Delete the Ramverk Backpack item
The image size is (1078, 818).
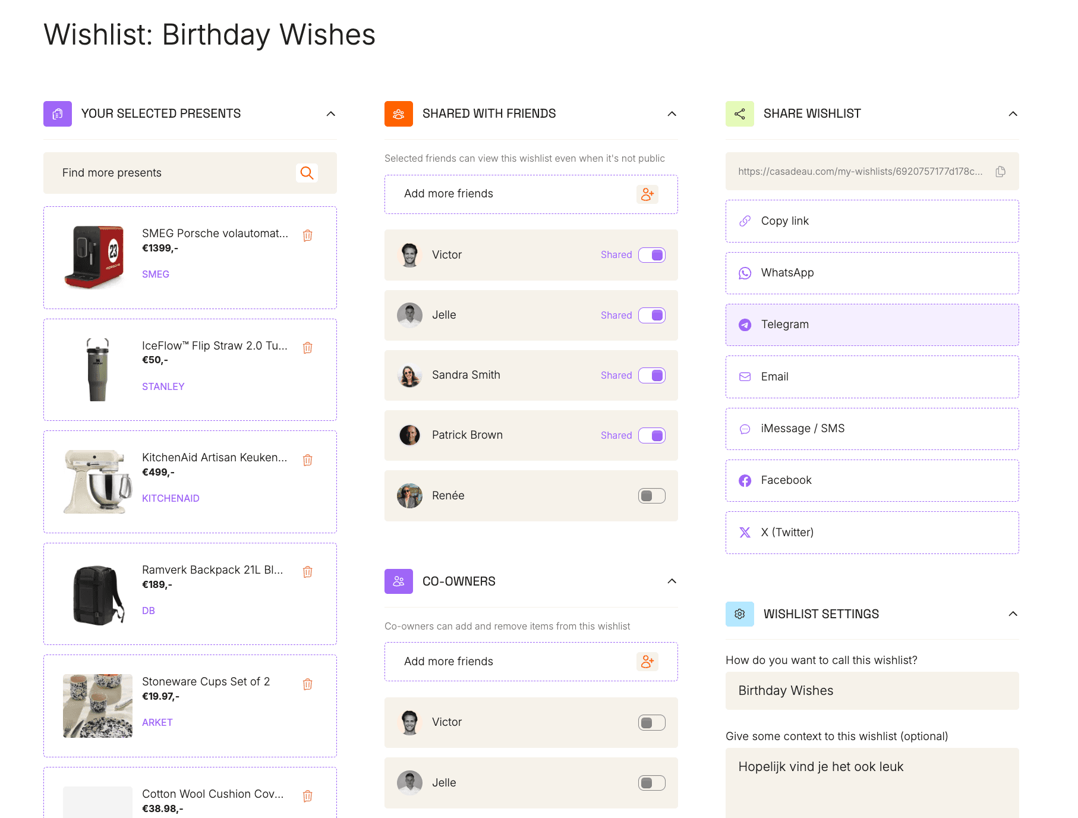(x=307, y=572)
